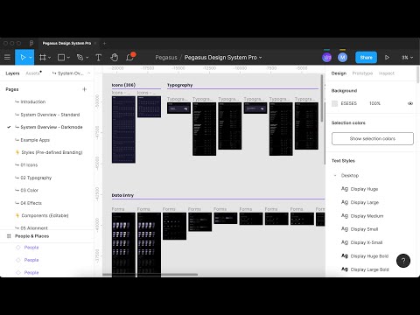420x315 pixels.
Task: Click the People & Places frame icon
Action: pos(9,236)
